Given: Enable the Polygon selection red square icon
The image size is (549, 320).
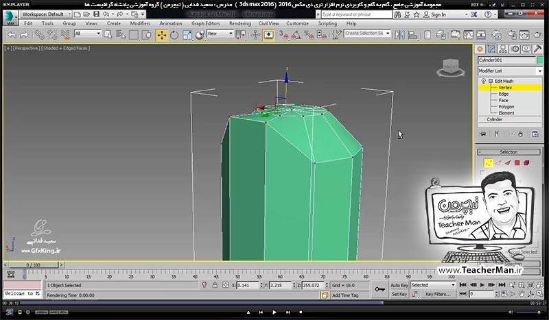Looking at the screenshot, I should click(517, 163).
